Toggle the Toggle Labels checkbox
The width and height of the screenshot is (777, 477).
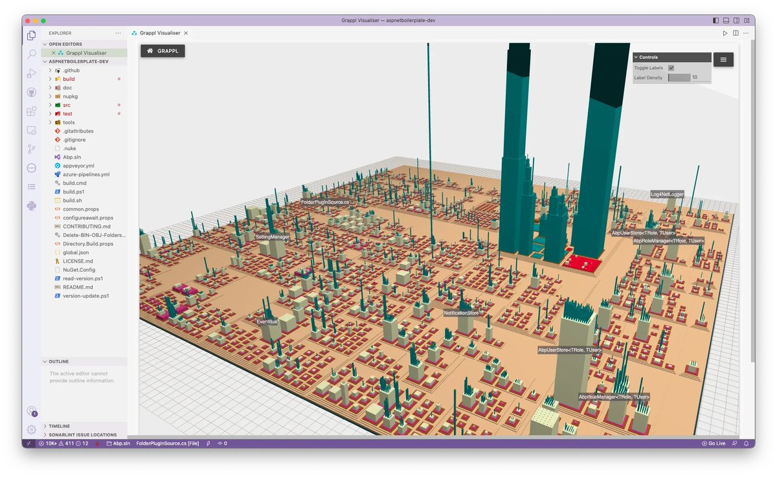(x=671, y=68)
